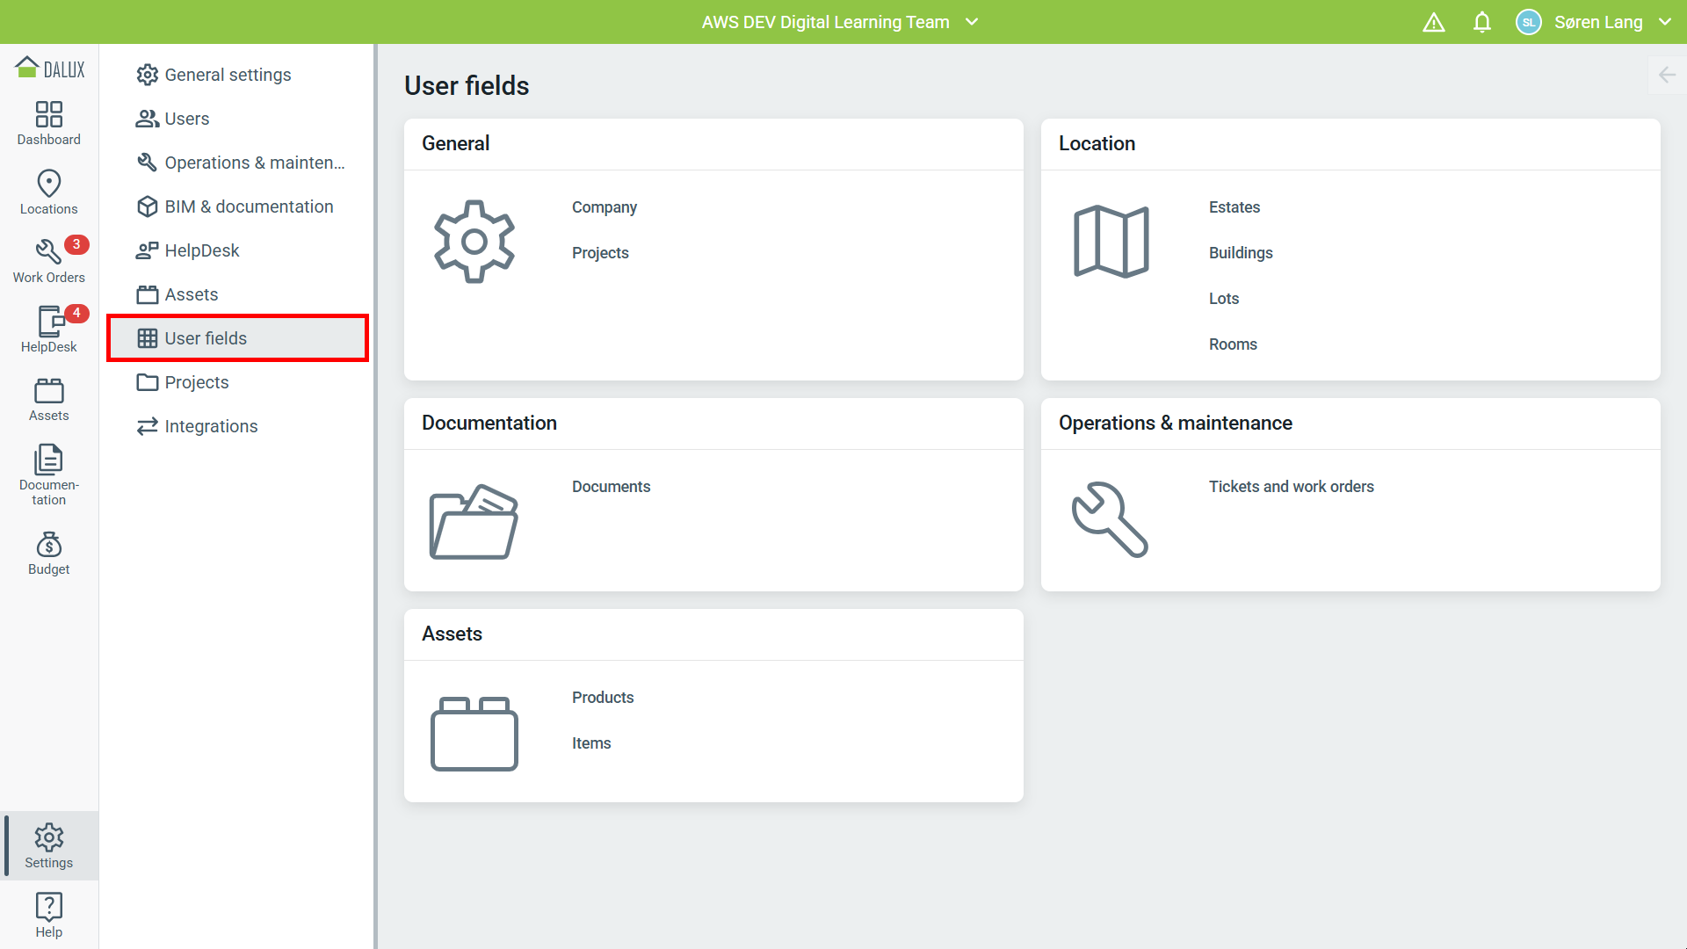Go to Locations in left sidebar
Viewport: 1687px width, 949px height.
(48, 192)
